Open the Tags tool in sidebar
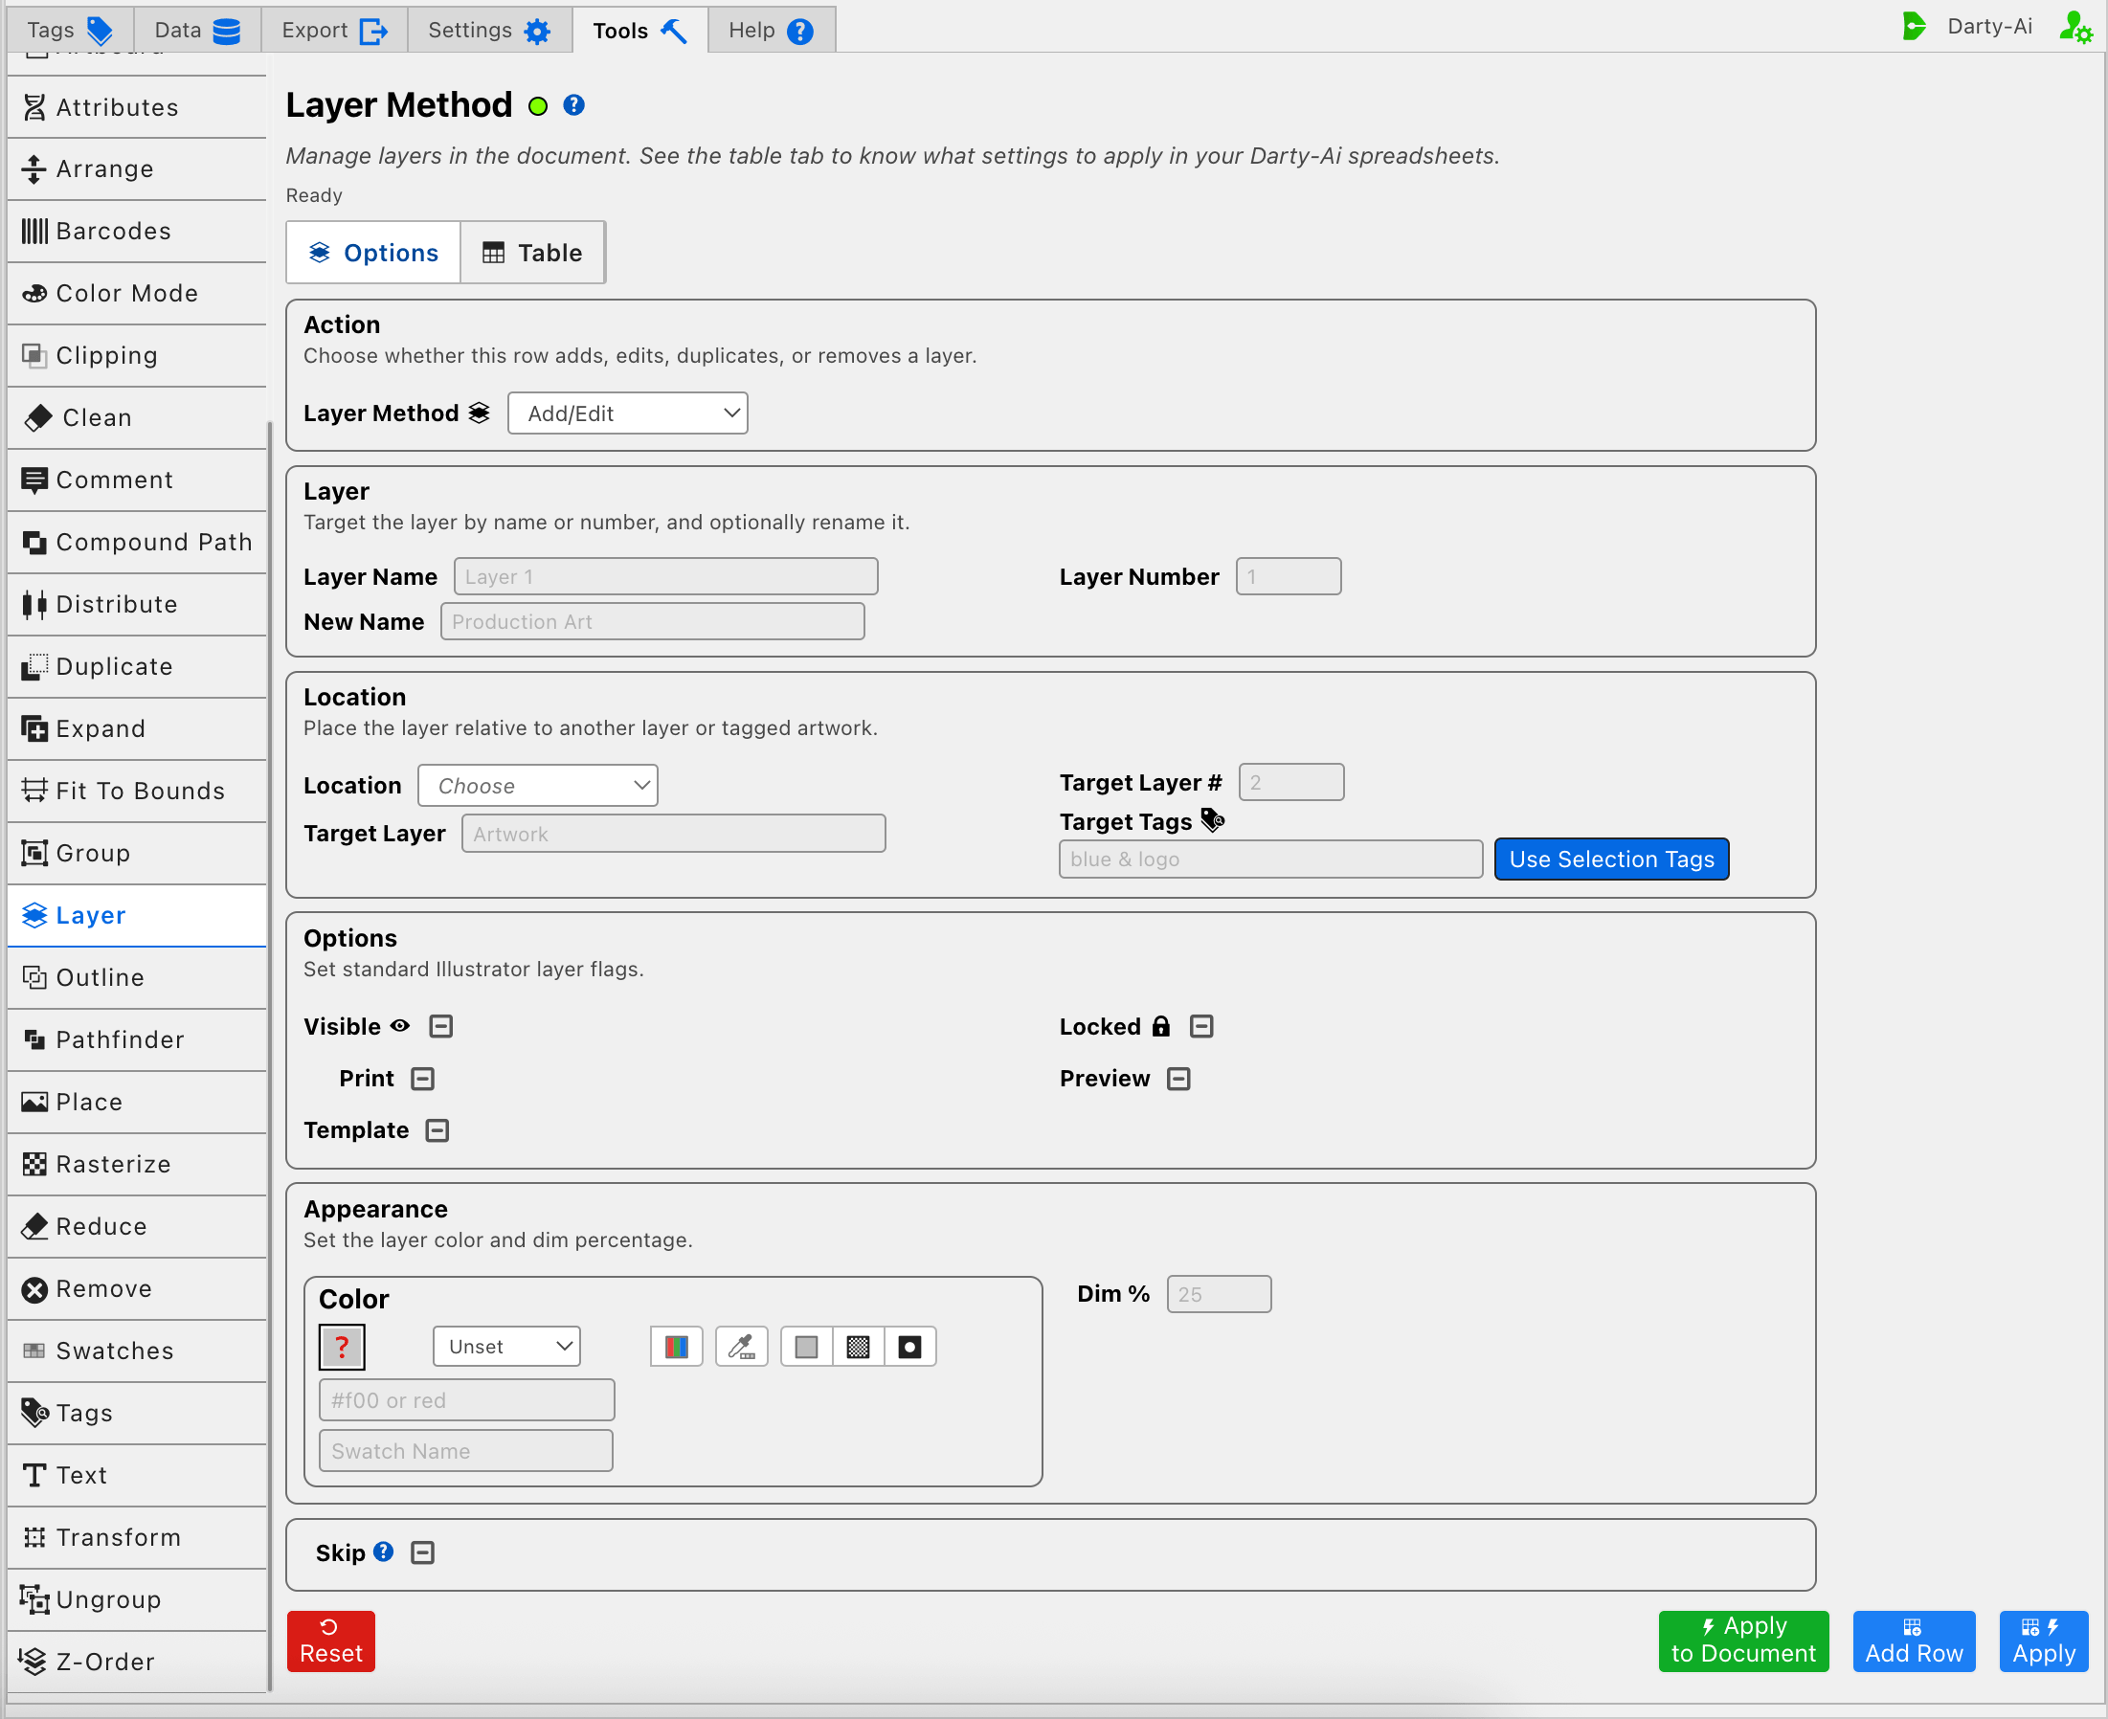 [x=137, y=1414]
